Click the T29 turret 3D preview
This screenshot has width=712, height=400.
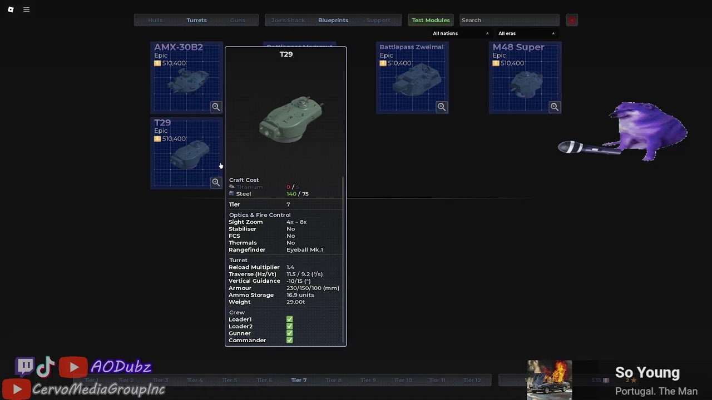point(290,119)
